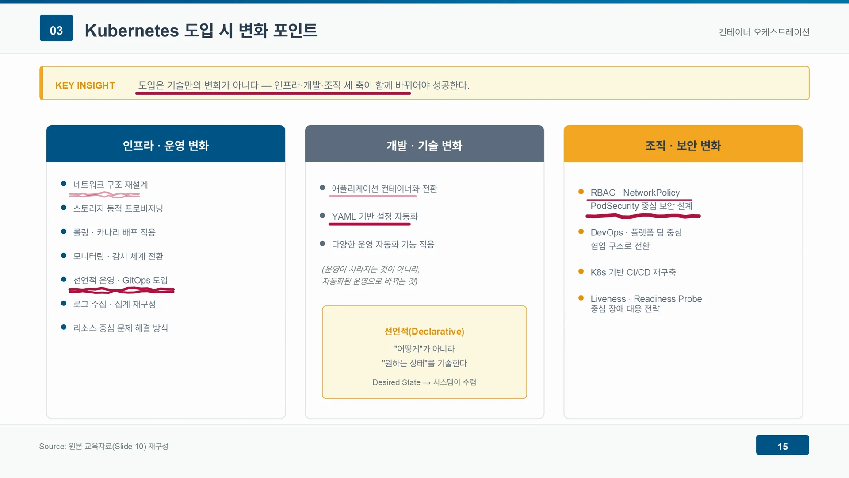Viewport: 849px width, 478px height.
Task: Select the '인프라 · 운영 변화' card header
Action: (166, 144)
